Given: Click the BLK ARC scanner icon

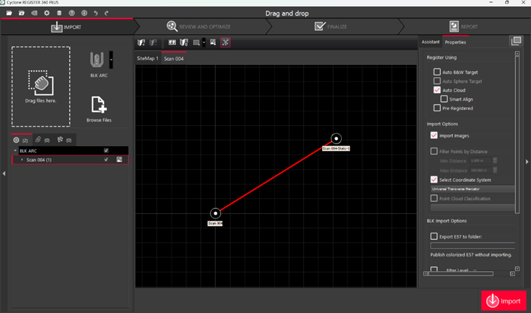Looking at the screenshot, I should pos(98,60).
